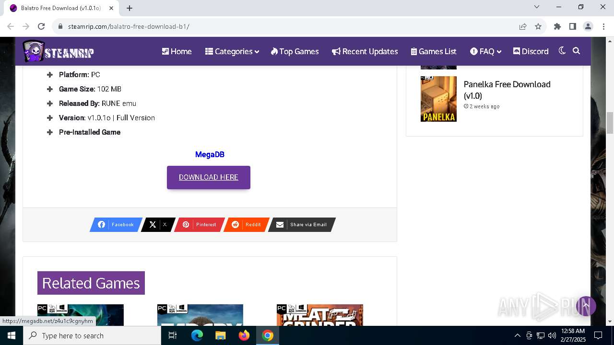614x345 pixels.
Task: Select the Balatro Free Download tab
Action: [x=61, y=8]
